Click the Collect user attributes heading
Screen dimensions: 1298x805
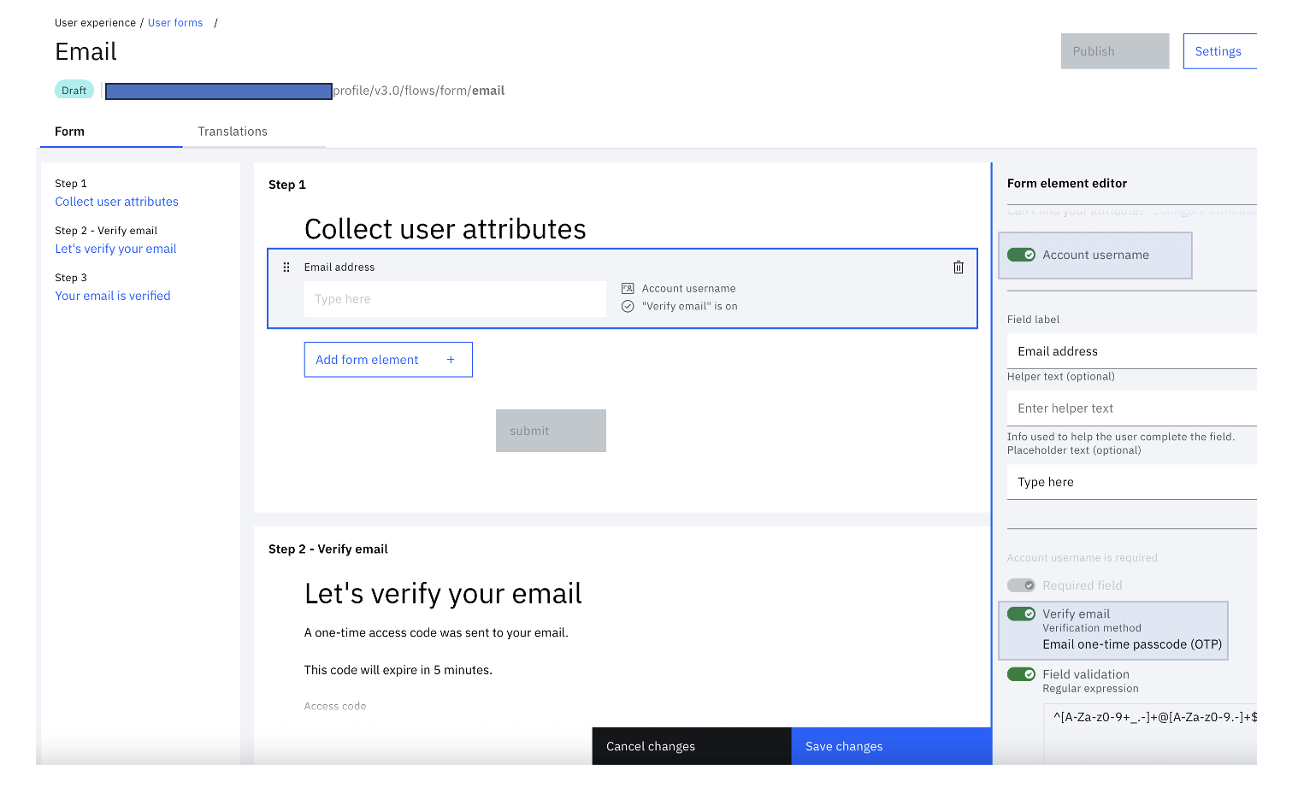(x=445, y=229)
